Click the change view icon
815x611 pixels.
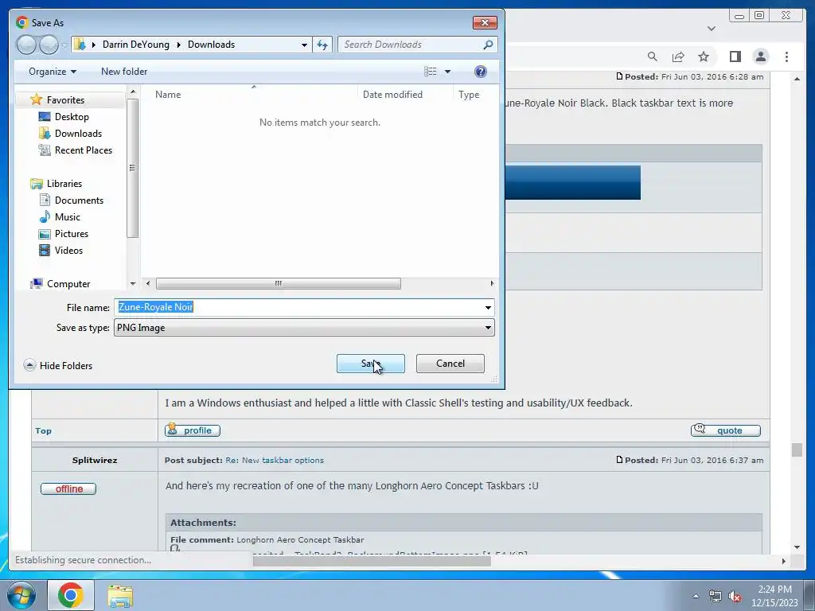(431, 72)
